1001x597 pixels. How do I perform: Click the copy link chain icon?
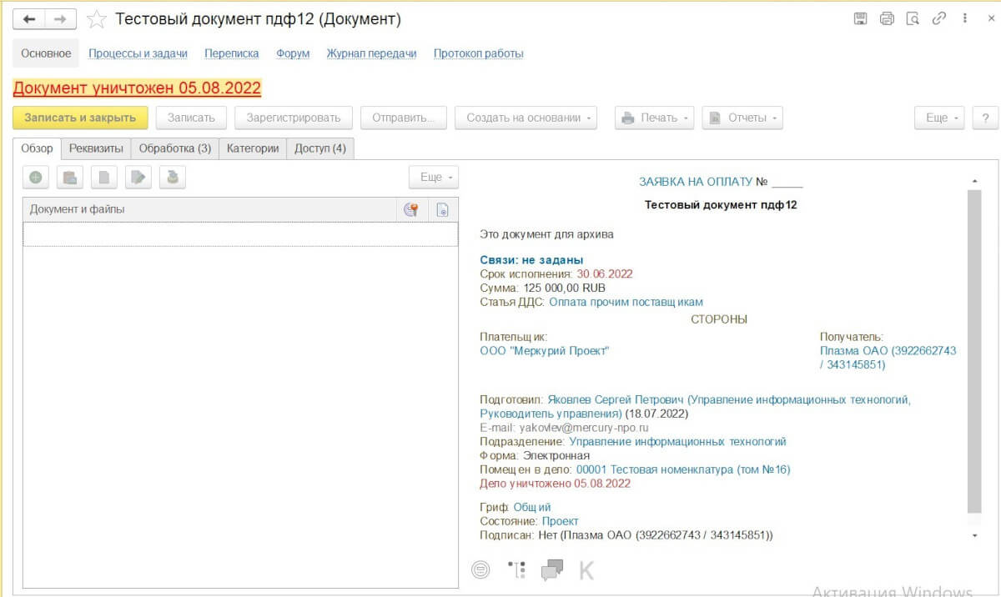939,18
